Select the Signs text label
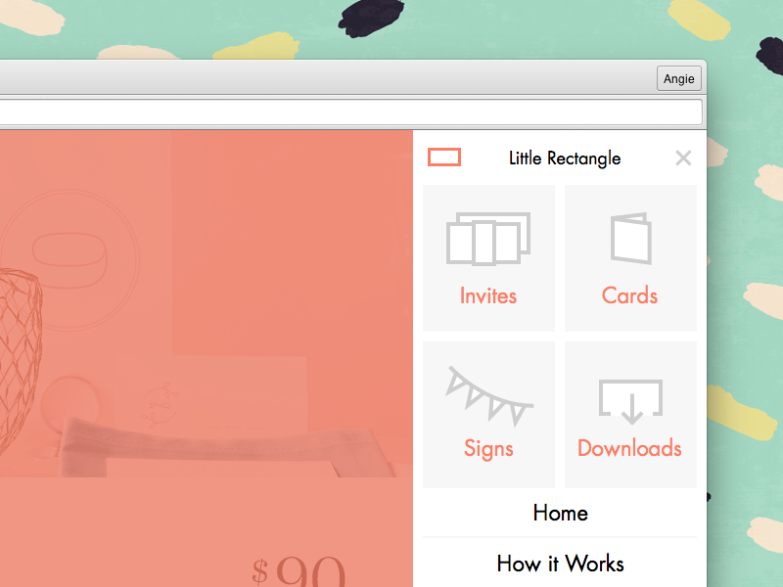783x587 pixels. [x=488, y=449]
